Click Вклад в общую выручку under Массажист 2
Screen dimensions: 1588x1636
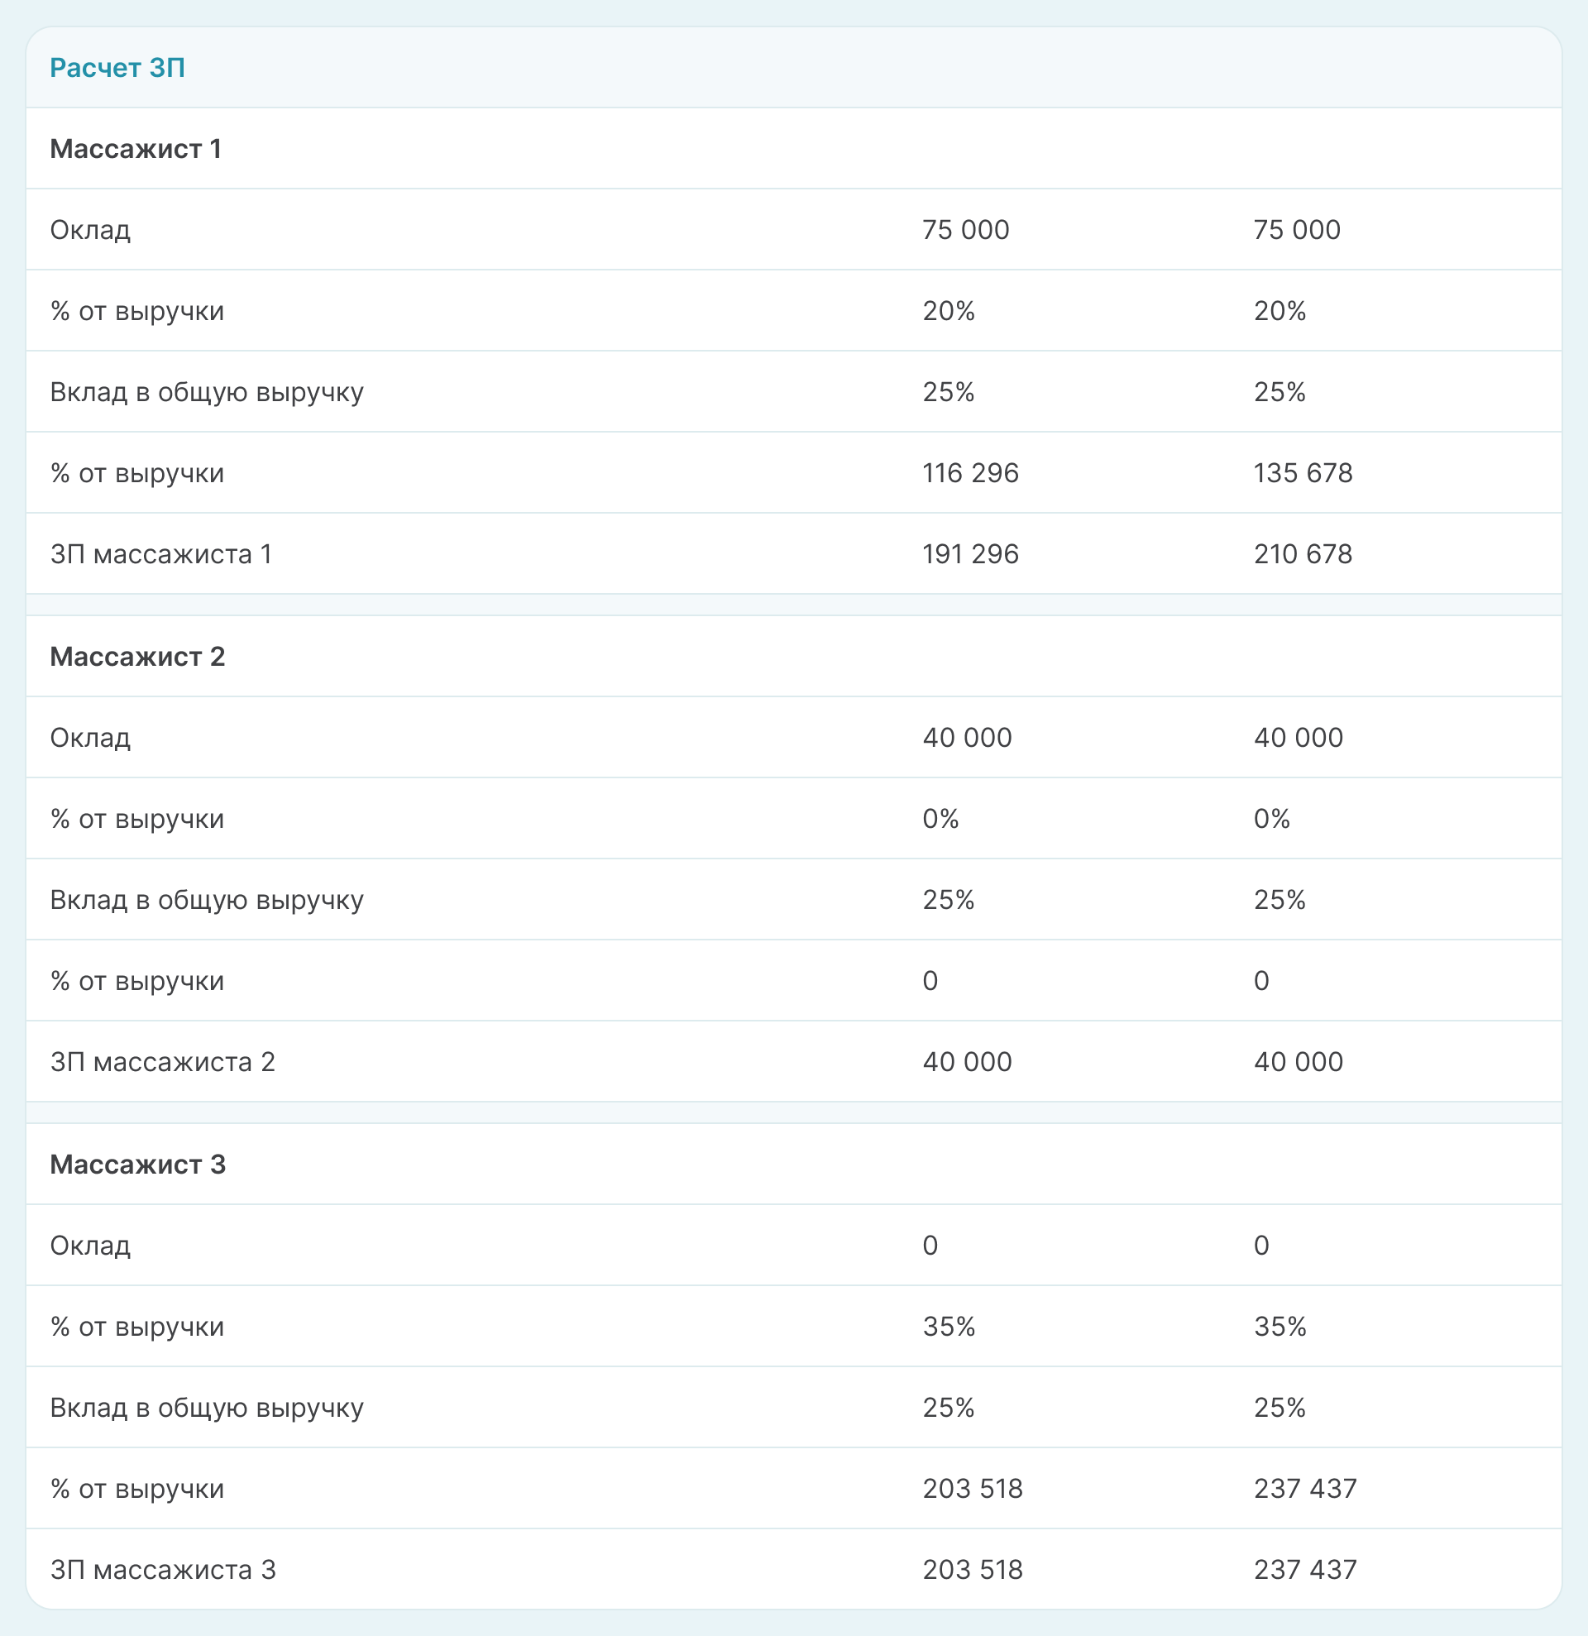(x=207, y=900)
